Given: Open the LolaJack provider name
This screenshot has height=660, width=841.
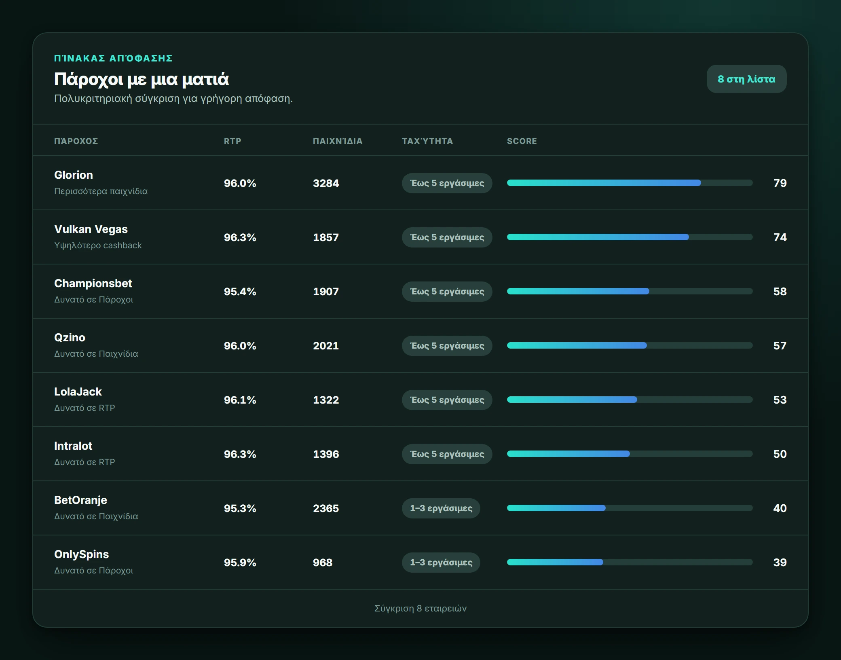Looking at the screenshot, I should tap(78, 392).
